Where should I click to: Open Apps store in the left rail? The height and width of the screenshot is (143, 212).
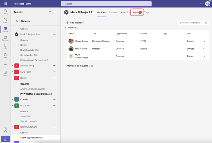coord(5,73)
